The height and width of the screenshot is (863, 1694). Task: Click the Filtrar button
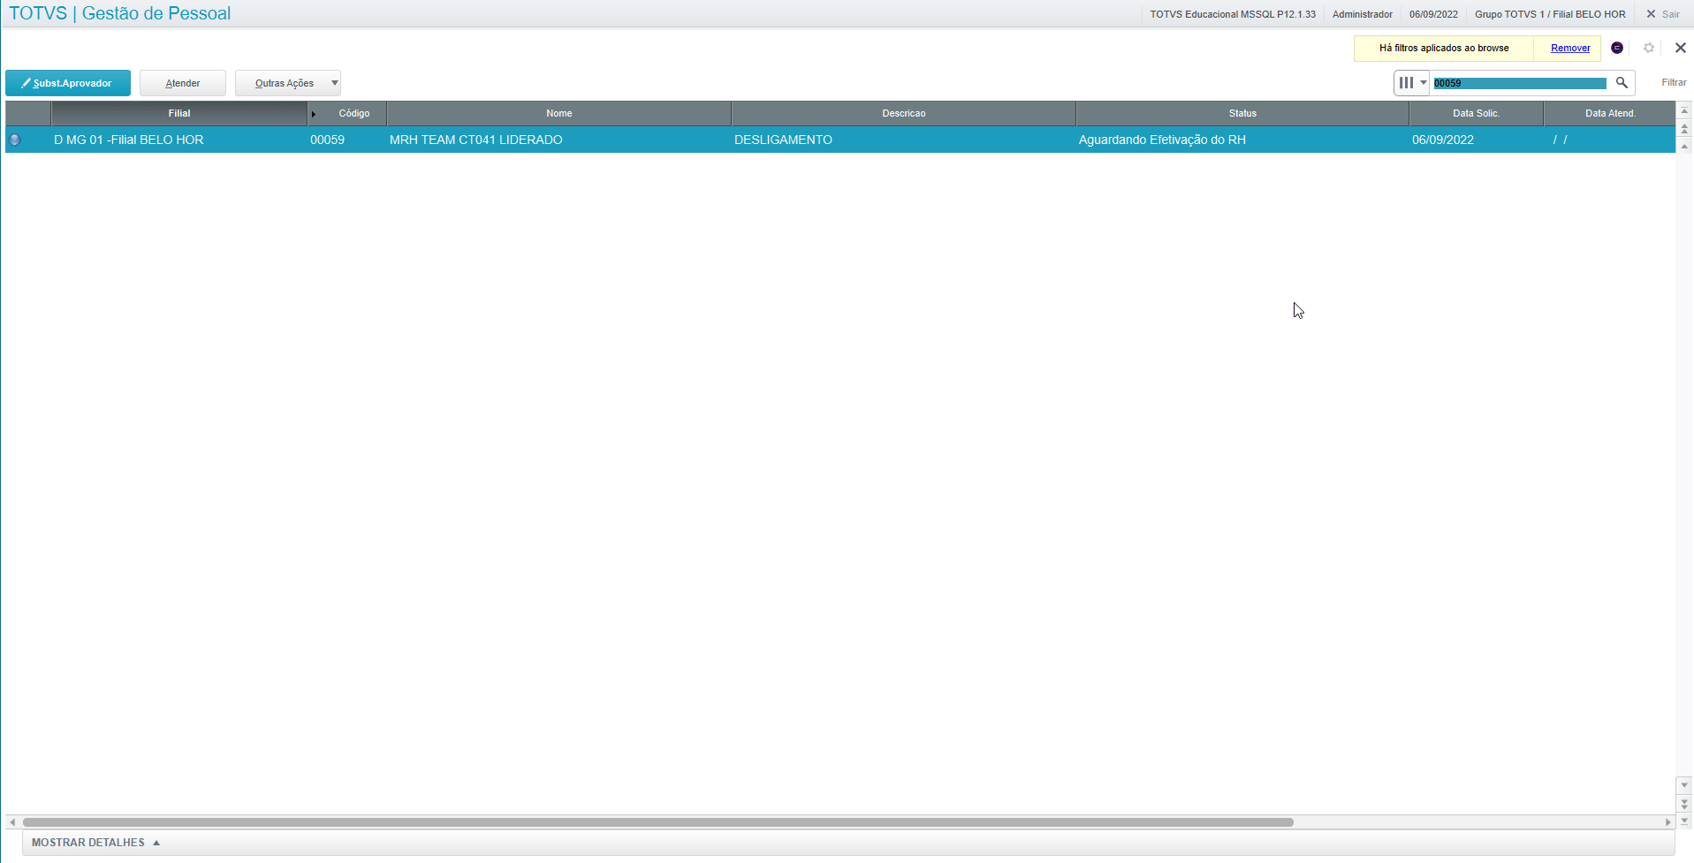tap(1674, 82)
